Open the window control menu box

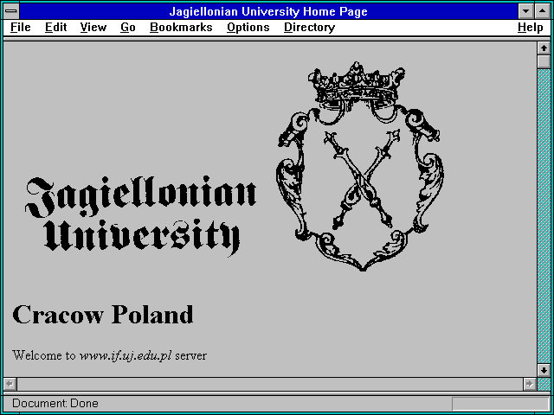11,11
